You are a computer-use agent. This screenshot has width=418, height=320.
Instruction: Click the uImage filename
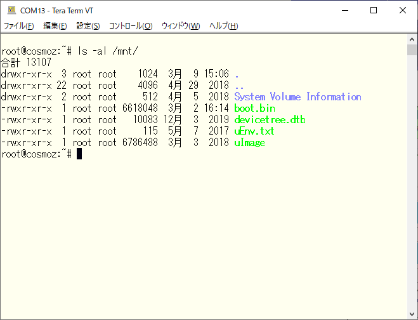[x=249, y=142]
